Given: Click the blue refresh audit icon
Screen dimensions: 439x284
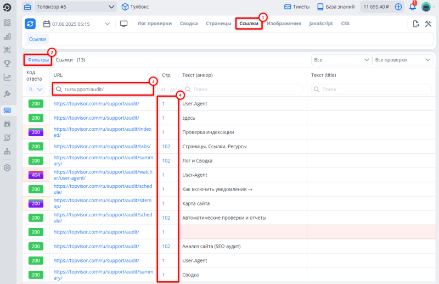Looking at the screenshot, I should (30, 24).
